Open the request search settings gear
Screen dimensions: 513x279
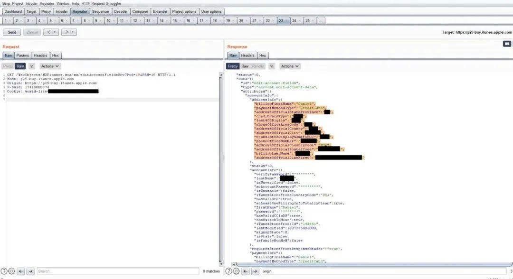click(10, 271)
